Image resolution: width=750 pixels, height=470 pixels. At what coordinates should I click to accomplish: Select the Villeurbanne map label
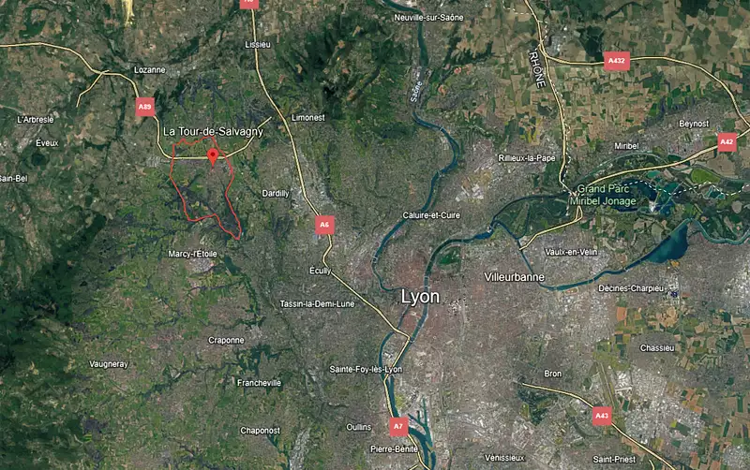pyautogui.click(x=514, y=277)
